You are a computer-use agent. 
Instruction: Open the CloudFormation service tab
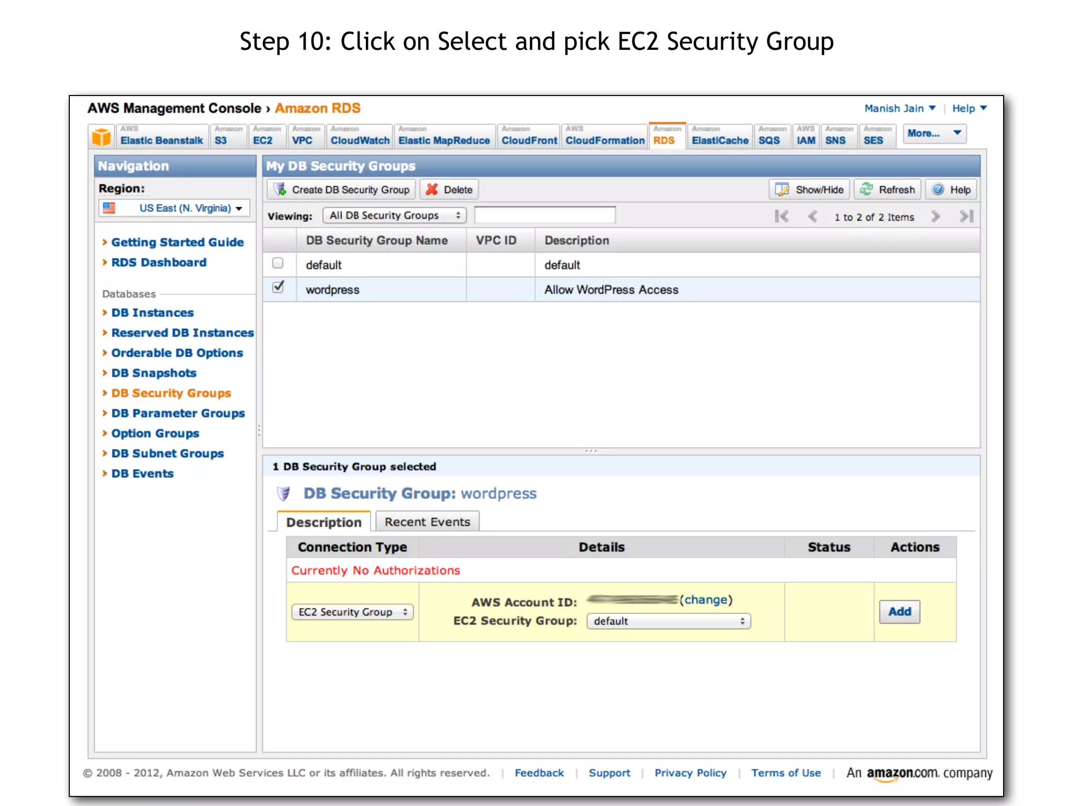pos(604,136)
